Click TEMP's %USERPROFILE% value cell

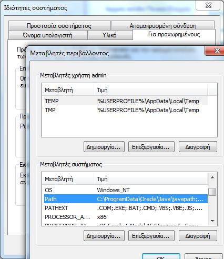[x=148, y=101]
